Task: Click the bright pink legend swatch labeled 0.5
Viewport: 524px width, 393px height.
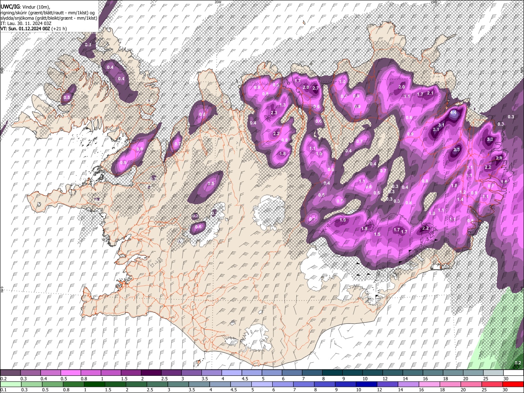Action: (70, 373)
